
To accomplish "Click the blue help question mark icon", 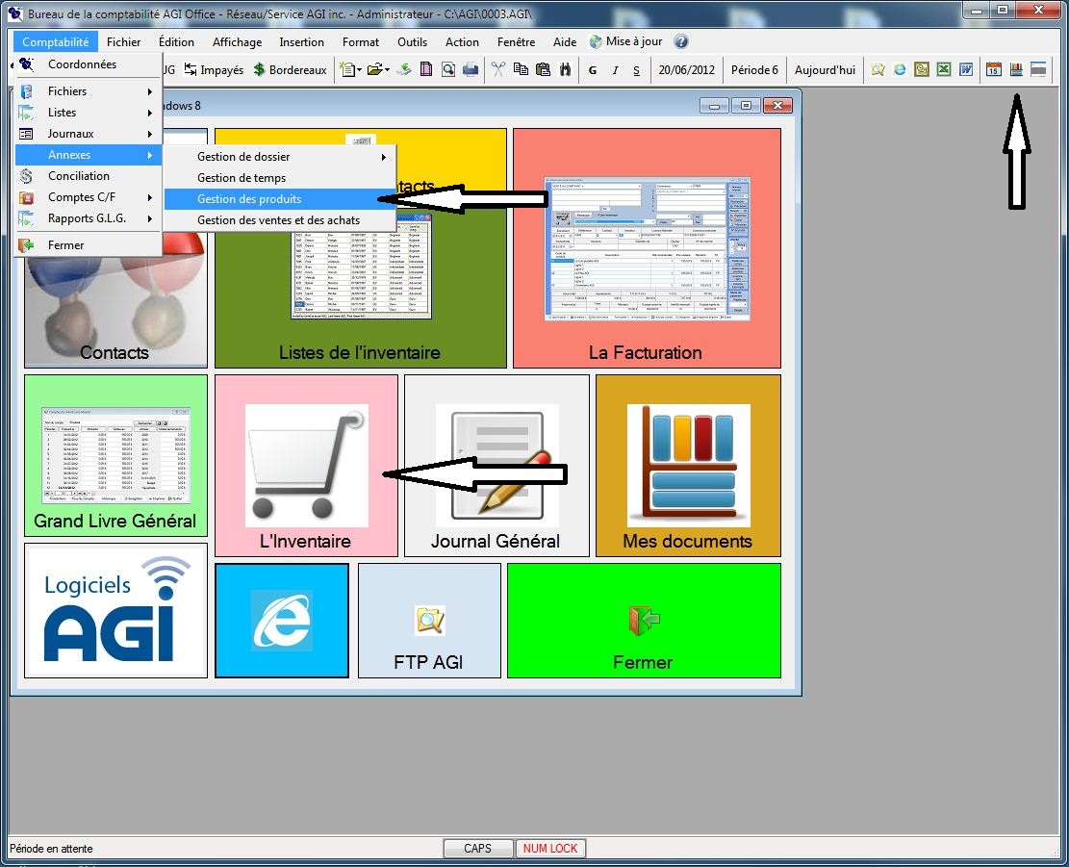I will pyautogui.click(x=681, y=41).
